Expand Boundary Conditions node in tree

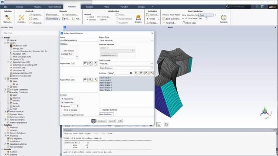[x=5, y=92]
